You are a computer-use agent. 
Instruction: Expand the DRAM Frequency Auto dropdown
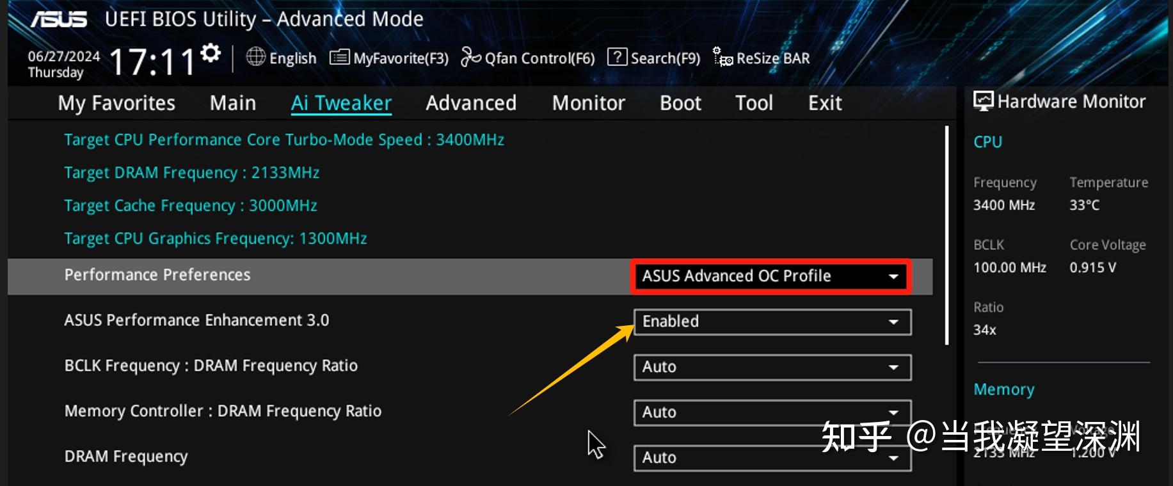(772, 458)
